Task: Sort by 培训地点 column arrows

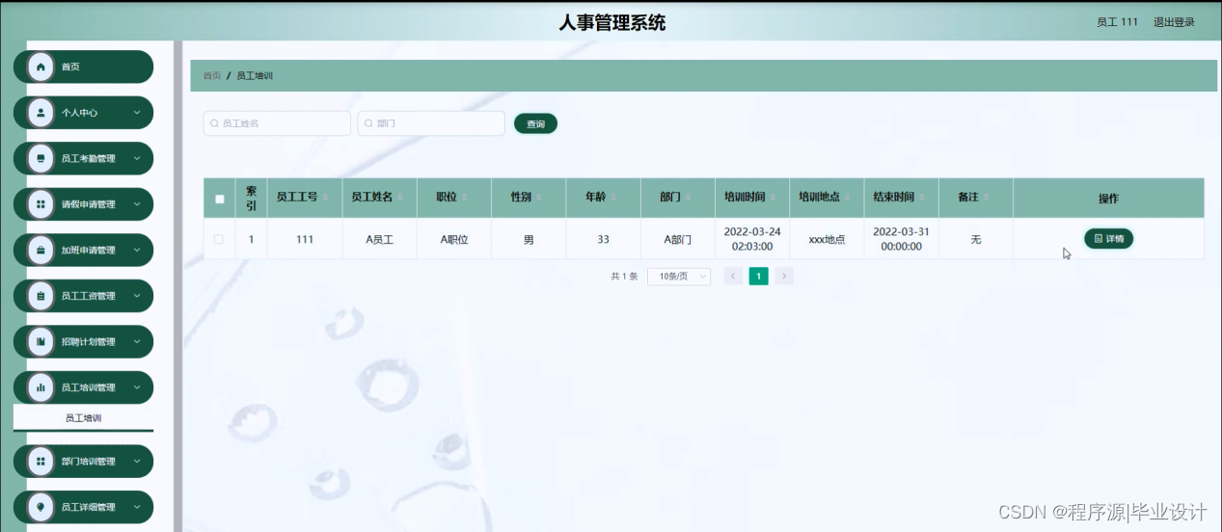Action: [848, 198]
